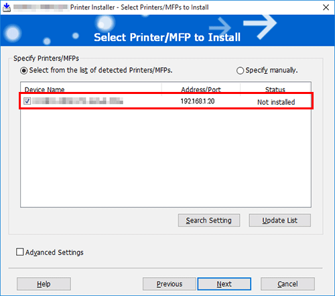This screenshot has width=335, height=296.
Task: Select the blurred device name in the list
Action: click(x=78, y=101)
